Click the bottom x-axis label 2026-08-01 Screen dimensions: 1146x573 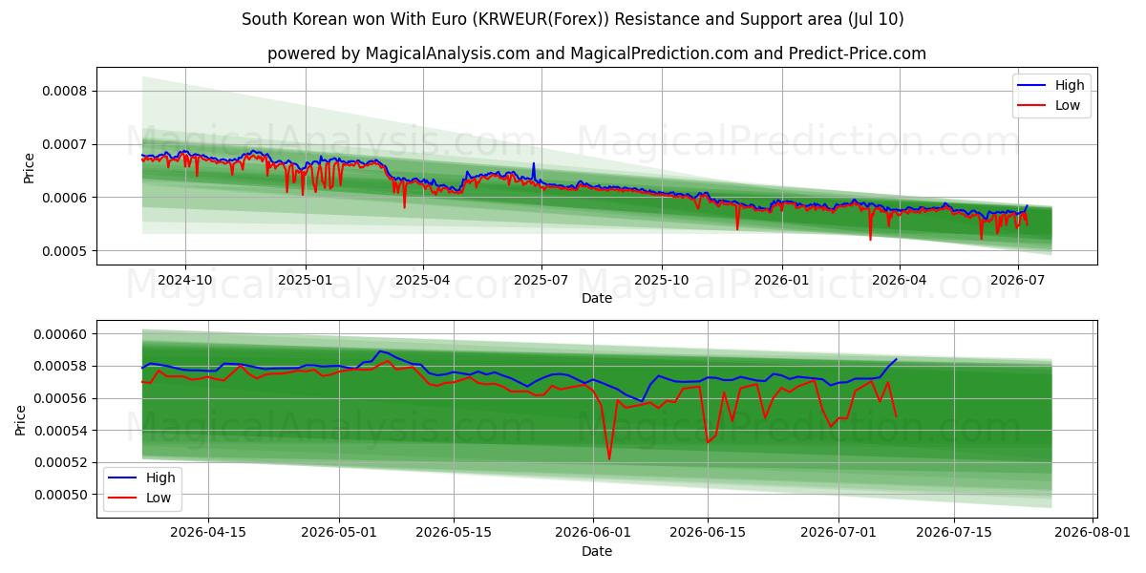(x=1094, y=533)
